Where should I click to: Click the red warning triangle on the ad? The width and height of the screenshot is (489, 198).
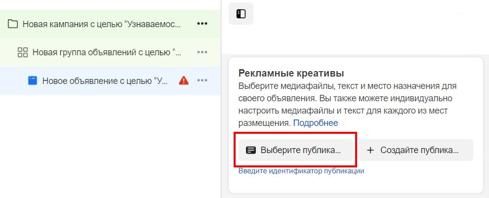click(x=184, y=80)
